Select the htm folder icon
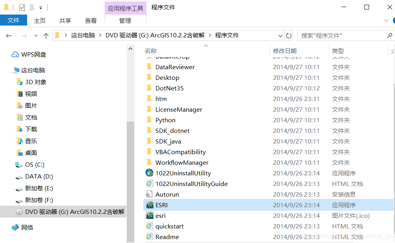This screenshot has height=243, width=395. pos(149,98)
